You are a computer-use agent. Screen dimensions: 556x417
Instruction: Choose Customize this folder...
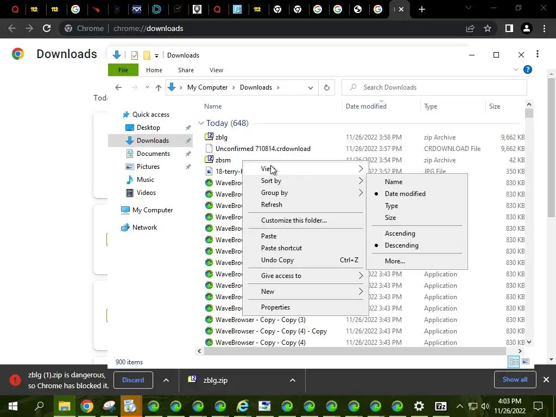tap(306, 220)
